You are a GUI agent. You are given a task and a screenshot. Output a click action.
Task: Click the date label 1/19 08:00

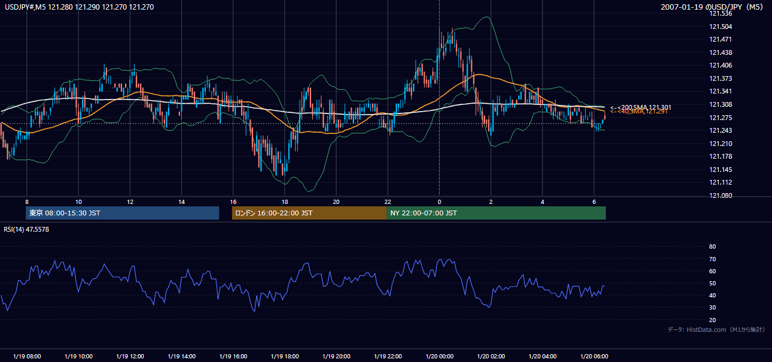(27, 357)
